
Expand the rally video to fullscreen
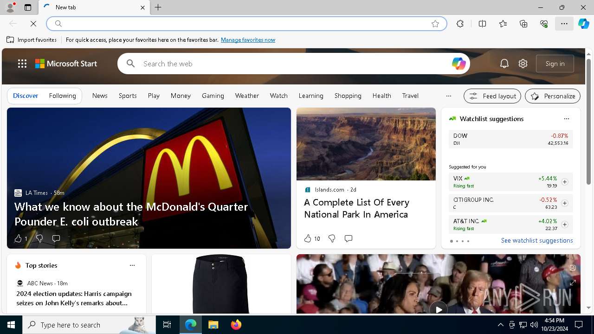(x=573, y=283)
